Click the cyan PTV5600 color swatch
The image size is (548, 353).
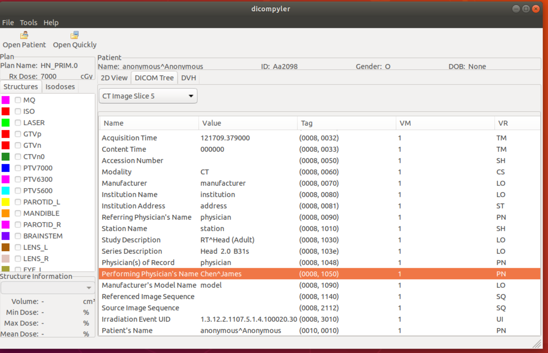coord(6,191)
